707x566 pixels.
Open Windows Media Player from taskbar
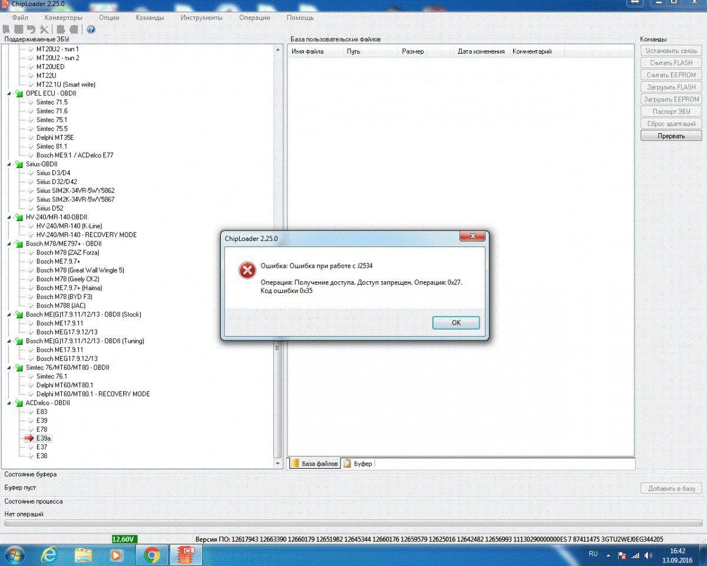116,555
